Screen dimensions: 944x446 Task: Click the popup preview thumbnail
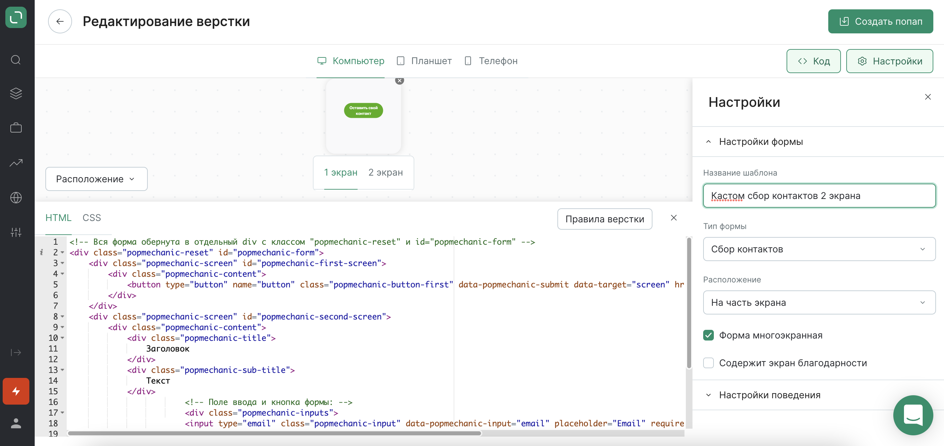click(363, 116)
